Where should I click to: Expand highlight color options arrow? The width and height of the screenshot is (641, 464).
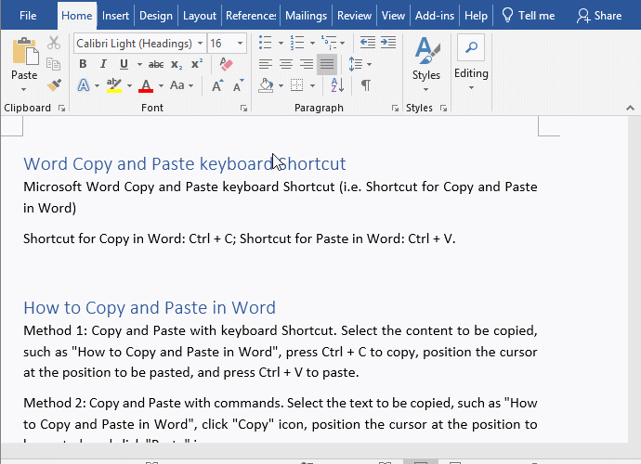point(129,85)
